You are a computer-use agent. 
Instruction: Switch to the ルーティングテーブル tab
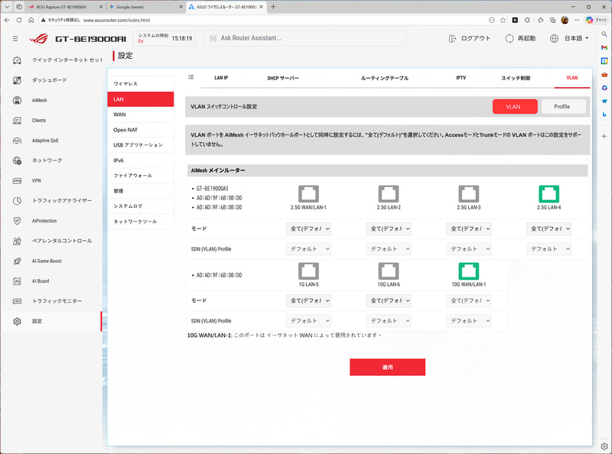385,78
